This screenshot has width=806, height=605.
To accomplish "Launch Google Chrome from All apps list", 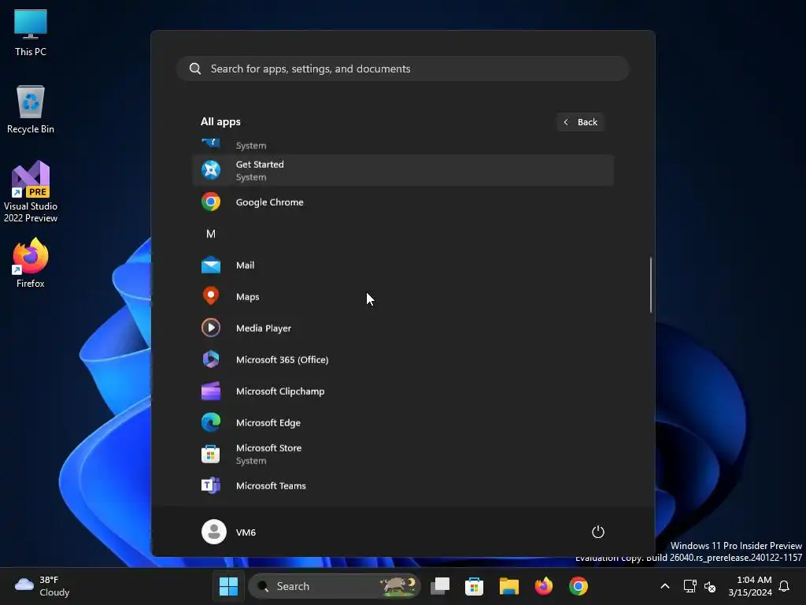I will [x=403, y=202].
